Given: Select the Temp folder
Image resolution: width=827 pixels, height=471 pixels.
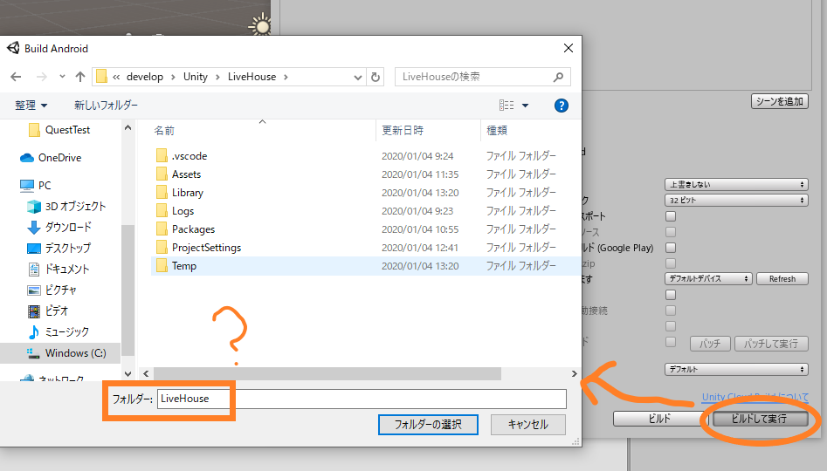Looking at the screenshot, I should point(364,266).
